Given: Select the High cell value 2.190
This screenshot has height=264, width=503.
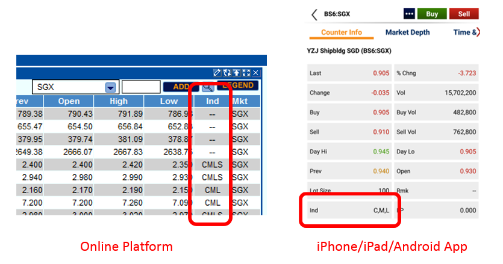Looking at the screenshot, I should 132,190.
